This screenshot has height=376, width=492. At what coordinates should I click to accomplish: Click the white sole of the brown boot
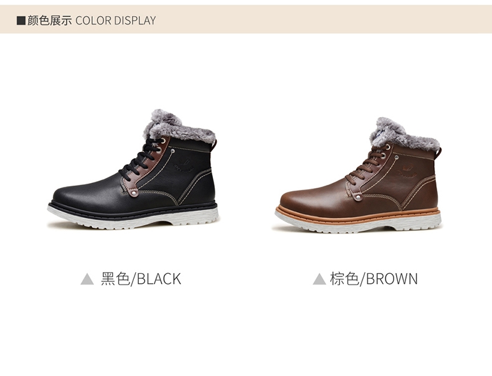click(358, 222)
